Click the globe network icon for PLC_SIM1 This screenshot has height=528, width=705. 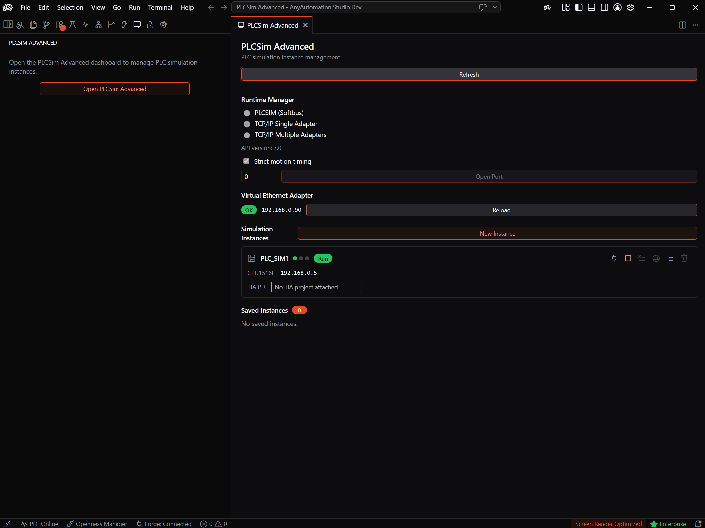coord(656,258)
